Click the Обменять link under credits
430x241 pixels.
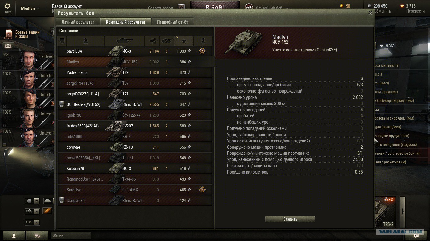pyautogui.click(x=382, y=11)
